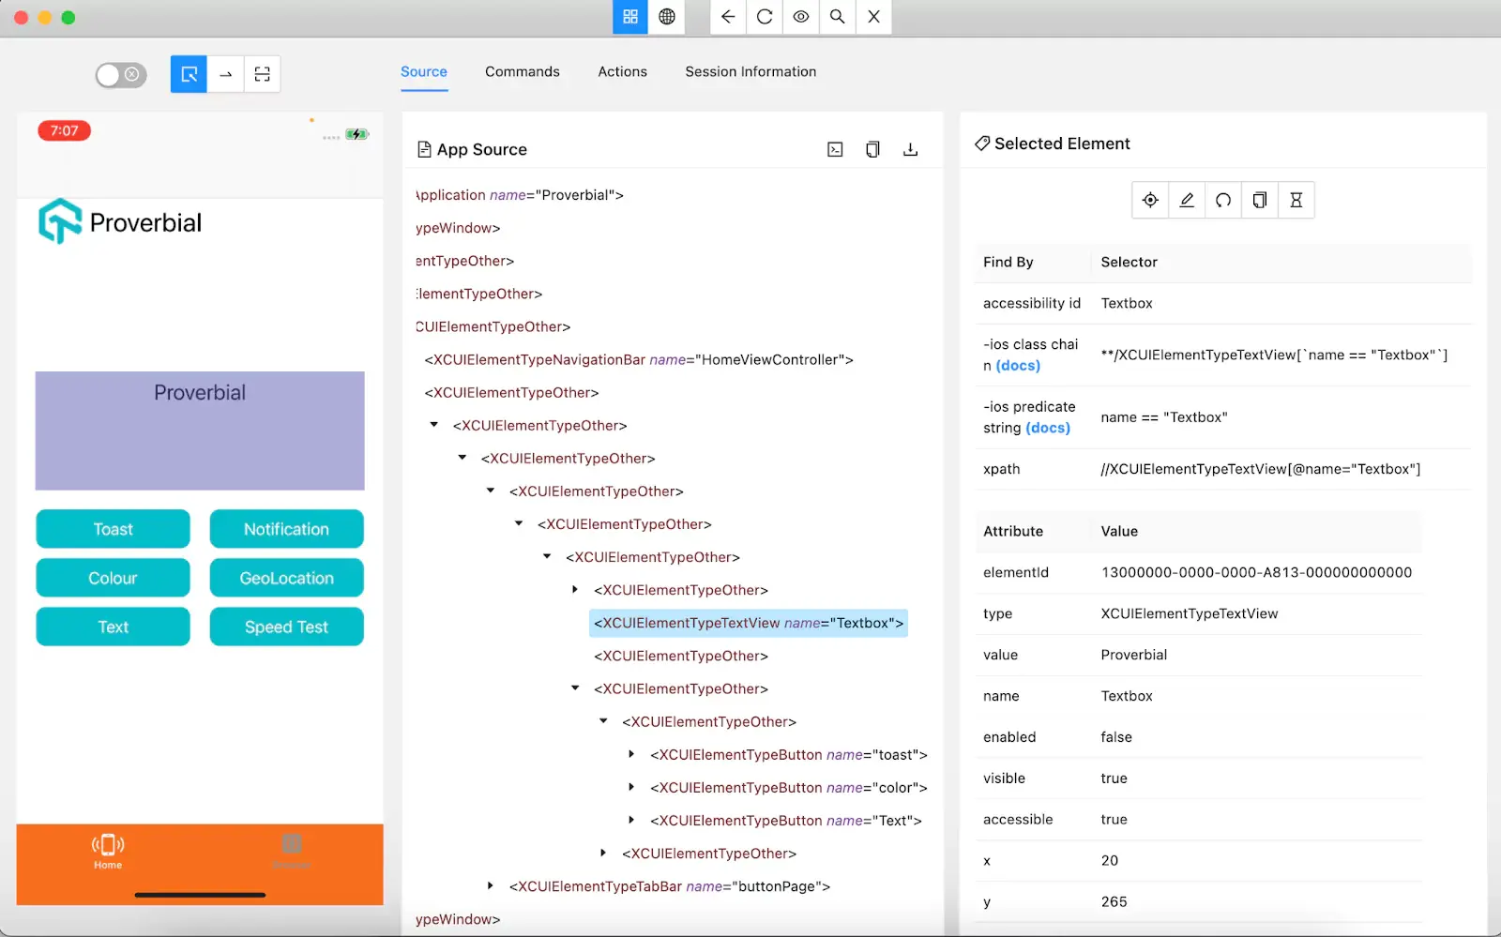Toggle the switch left of inspector tools

121,75
